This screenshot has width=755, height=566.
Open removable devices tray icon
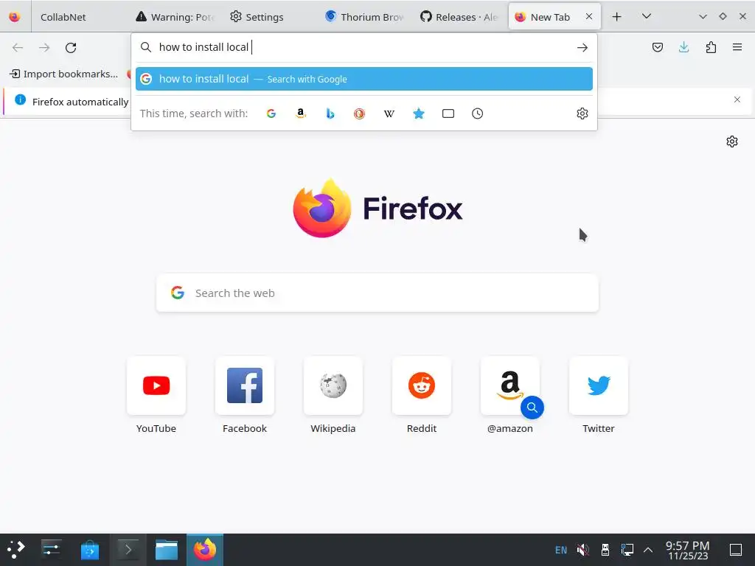pyautogui.click(x=605, y=550)
